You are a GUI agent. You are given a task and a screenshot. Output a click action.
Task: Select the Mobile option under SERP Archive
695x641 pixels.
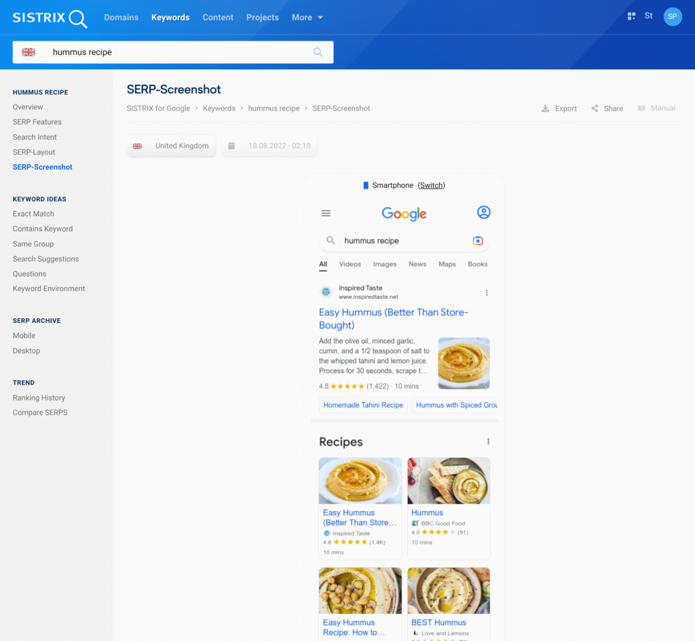pos(24,335)
